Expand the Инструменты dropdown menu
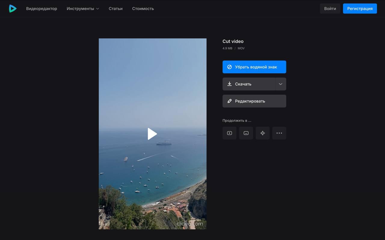385x240 pixels. [83, 9]
